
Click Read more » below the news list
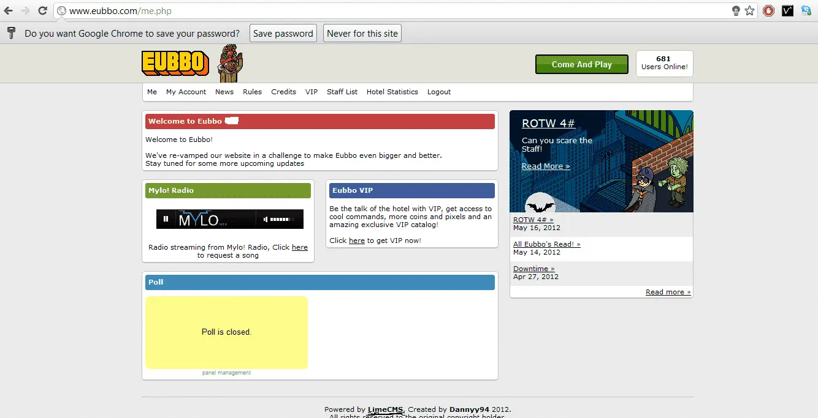[x=668, y=292]
